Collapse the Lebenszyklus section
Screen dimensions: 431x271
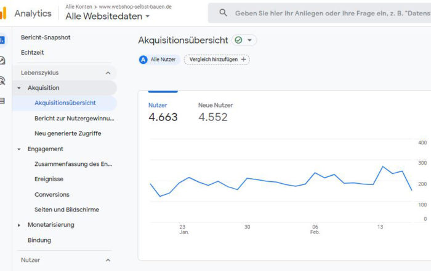click(108, 73)
